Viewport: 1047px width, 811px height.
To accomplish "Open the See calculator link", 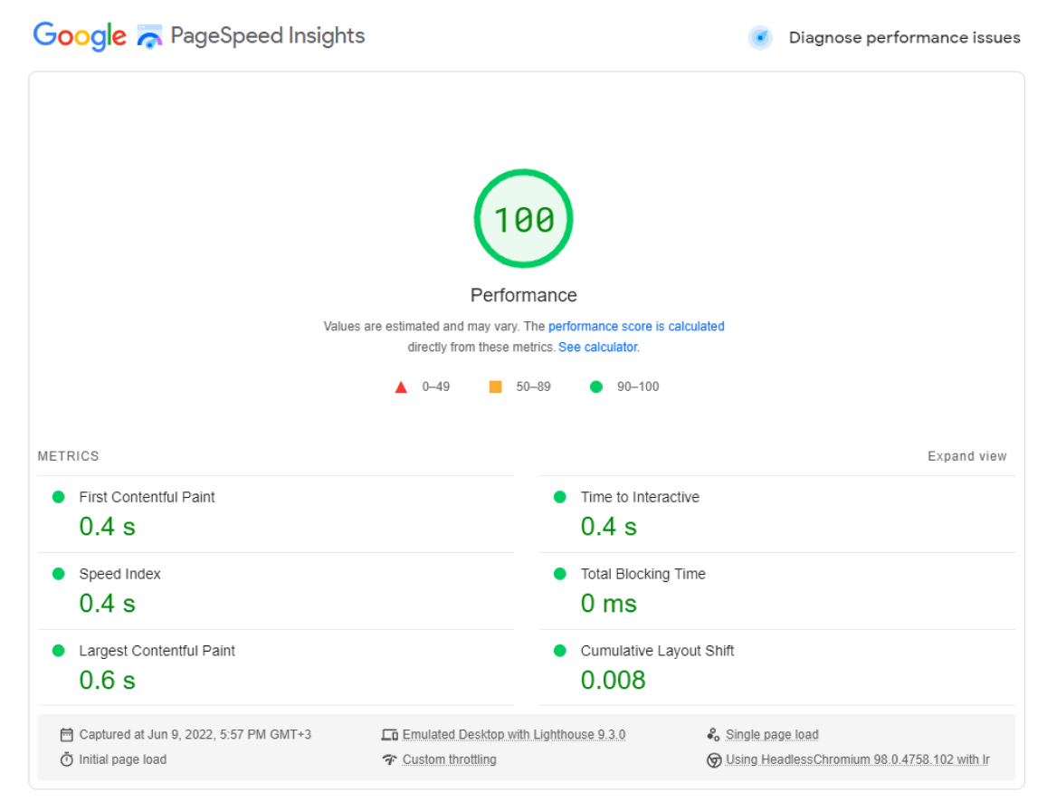I will [597, 347].
